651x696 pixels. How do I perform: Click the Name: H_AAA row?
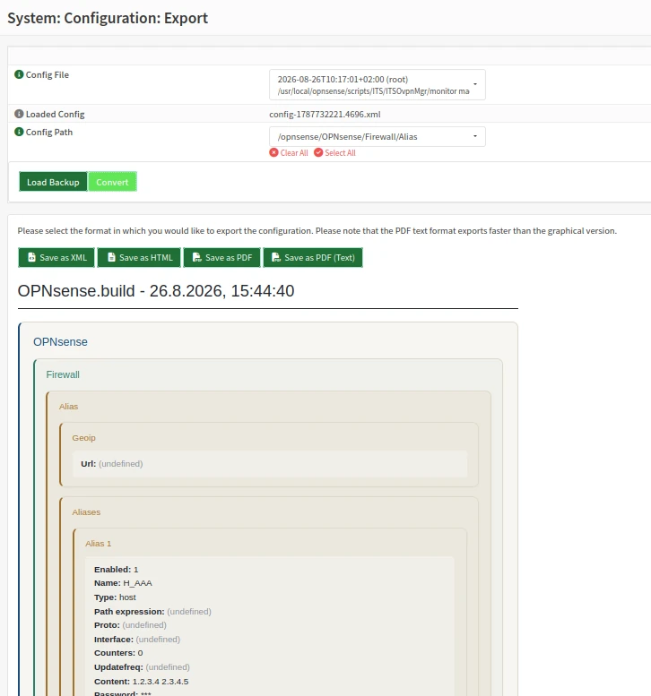click(123, 583)
